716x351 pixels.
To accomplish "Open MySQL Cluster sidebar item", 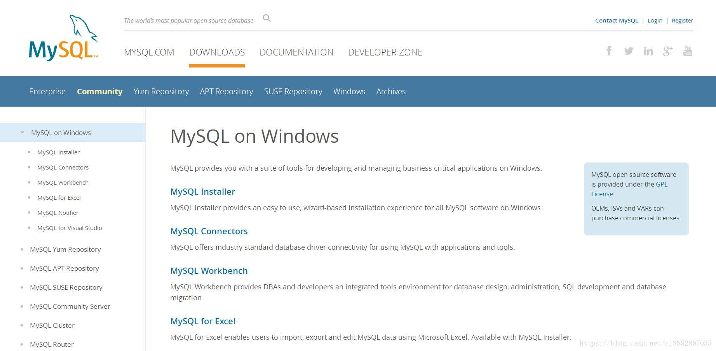I will pyautogui.click(x=52, y=325).
